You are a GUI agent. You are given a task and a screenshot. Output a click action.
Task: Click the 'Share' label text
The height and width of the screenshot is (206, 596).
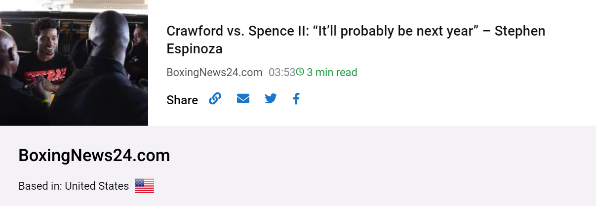[x=182, y=100]
